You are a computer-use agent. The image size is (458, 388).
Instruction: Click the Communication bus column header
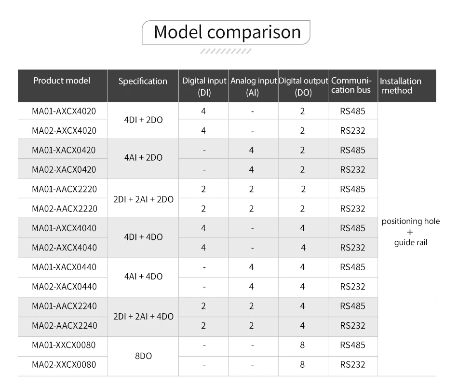(351, 85)
